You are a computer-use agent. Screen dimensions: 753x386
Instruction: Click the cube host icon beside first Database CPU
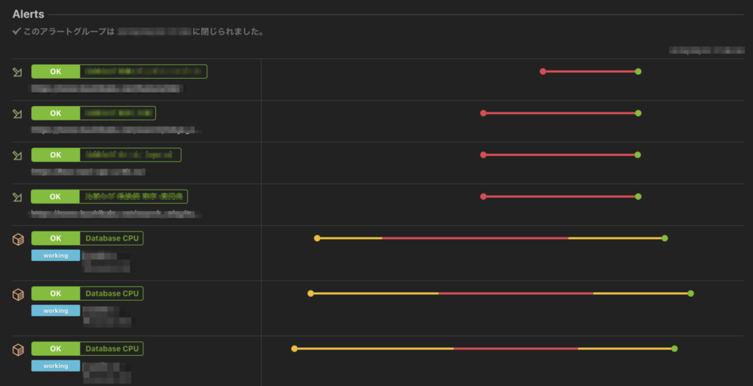(18, 239)
